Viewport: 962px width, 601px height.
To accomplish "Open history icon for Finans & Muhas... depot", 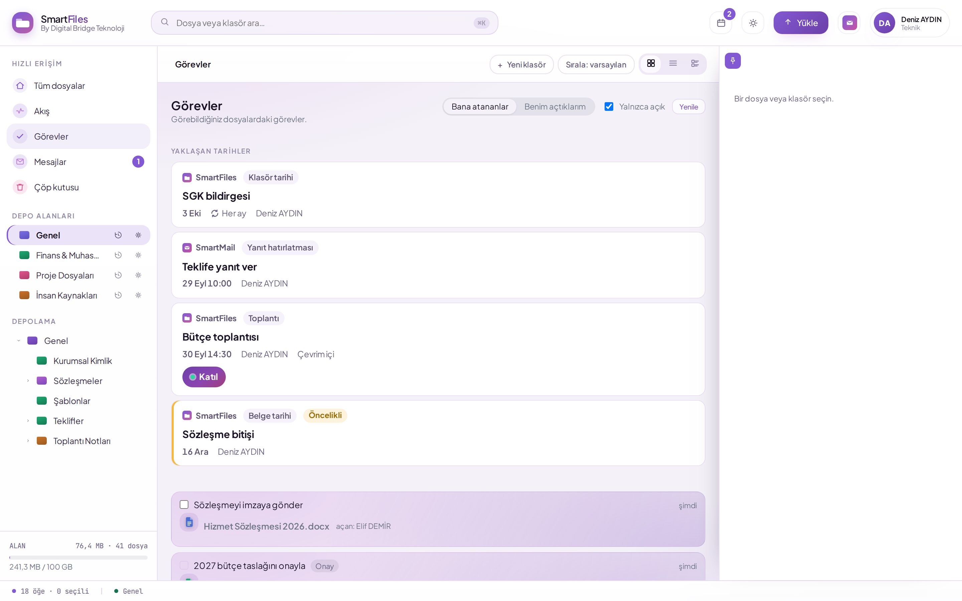I will click(118, 255).
